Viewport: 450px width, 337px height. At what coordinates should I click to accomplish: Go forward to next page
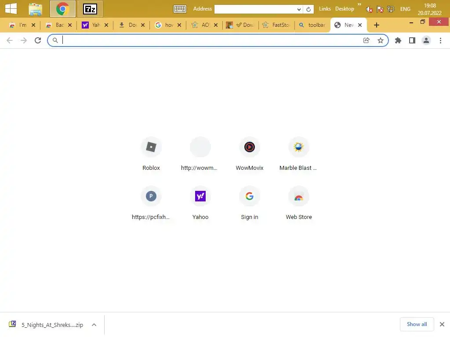24,40
